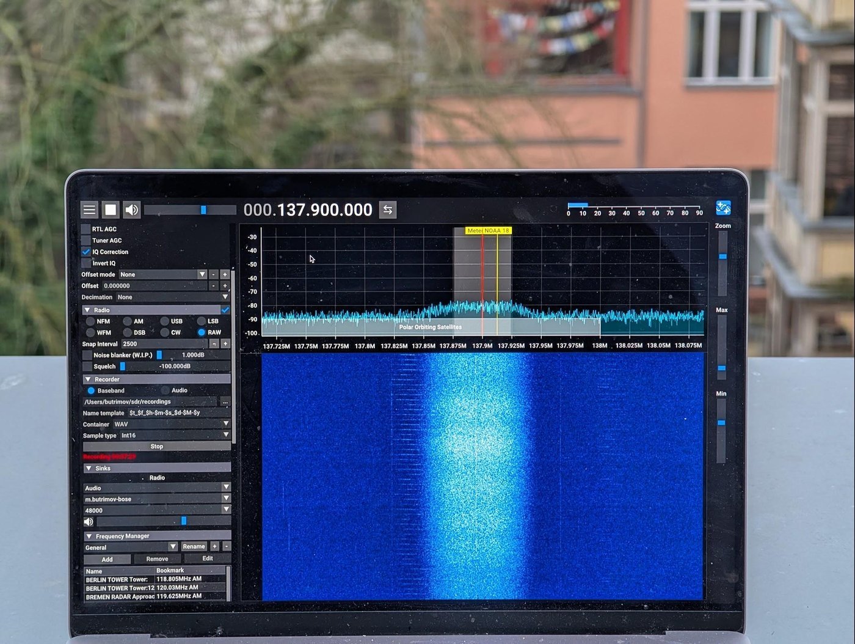
Task: Switch recorder to Audio mode
Action: [x=165, y=390]
